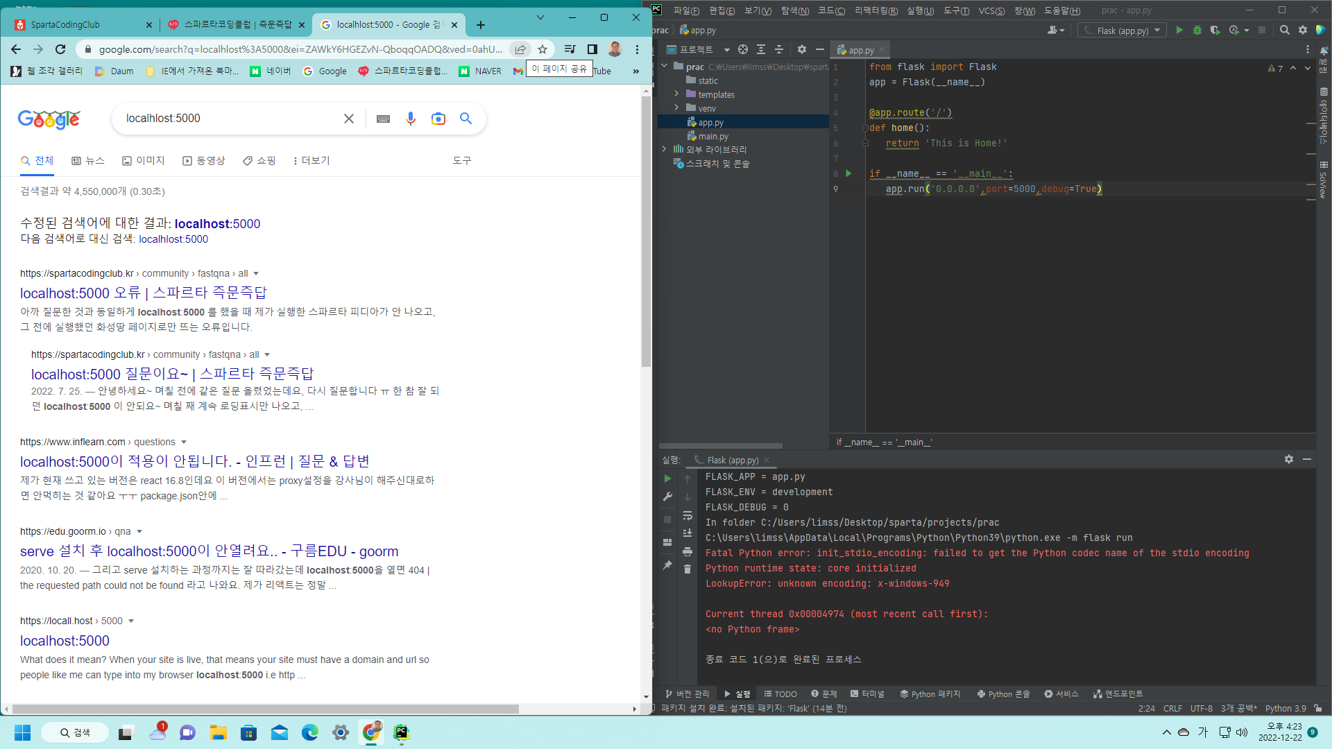
Task: Click the Google search magnifier button
Action: click(x=466, y=119)
